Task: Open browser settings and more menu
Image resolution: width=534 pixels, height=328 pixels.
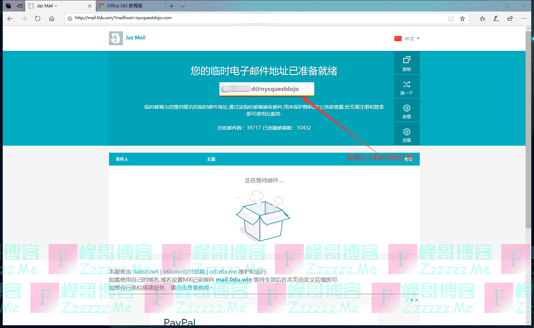Action: 524,18
